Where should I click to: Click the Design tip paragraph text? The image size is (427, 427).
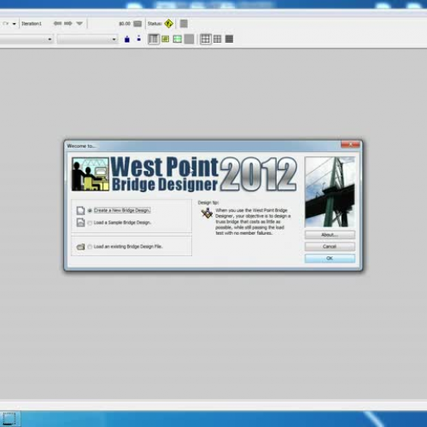point(253,222)
